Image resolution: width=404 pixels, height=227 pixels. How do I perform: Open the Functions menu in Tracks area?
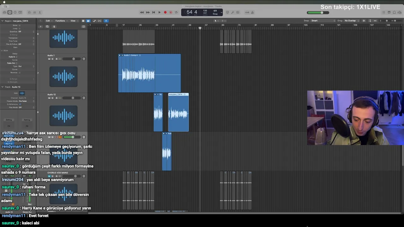[61, 21]
